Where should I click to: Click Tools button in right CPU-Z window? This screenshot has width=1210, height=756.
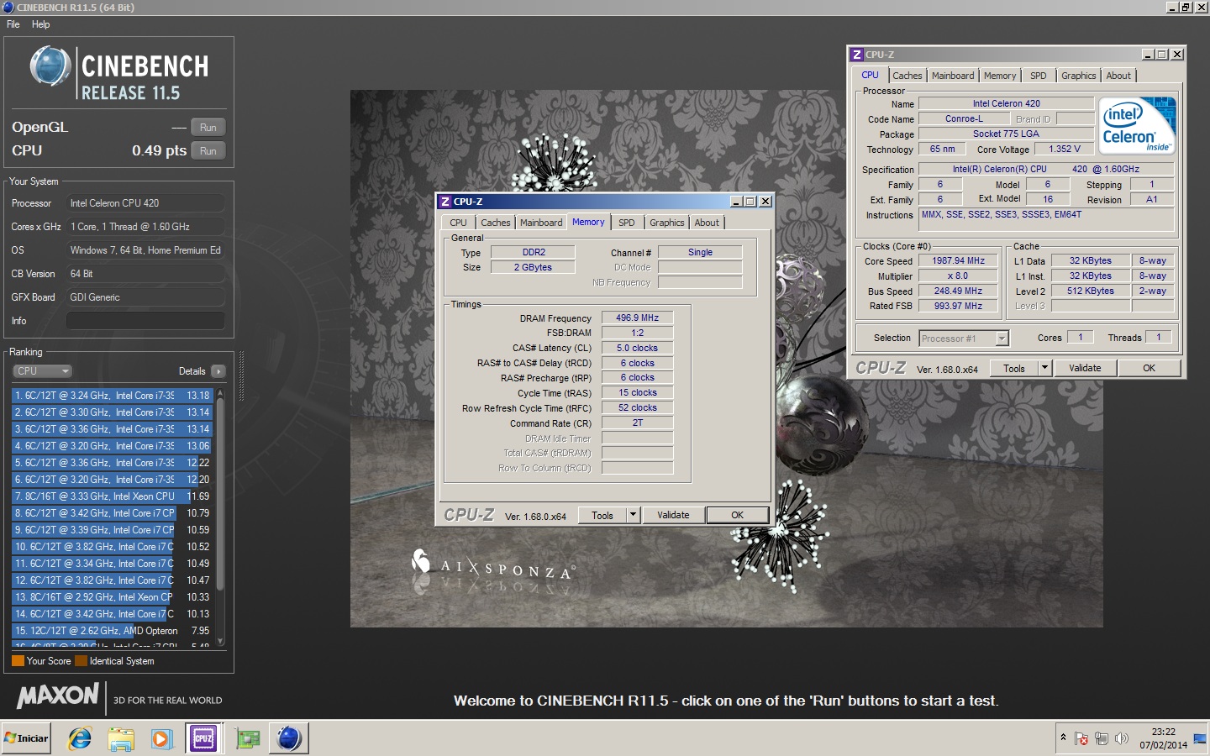click(x=1014, y=369)
